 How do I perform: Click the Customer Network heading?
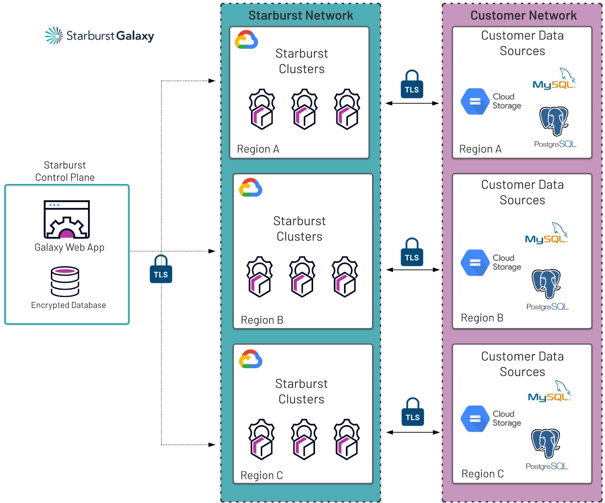click(x=523, y=16)
